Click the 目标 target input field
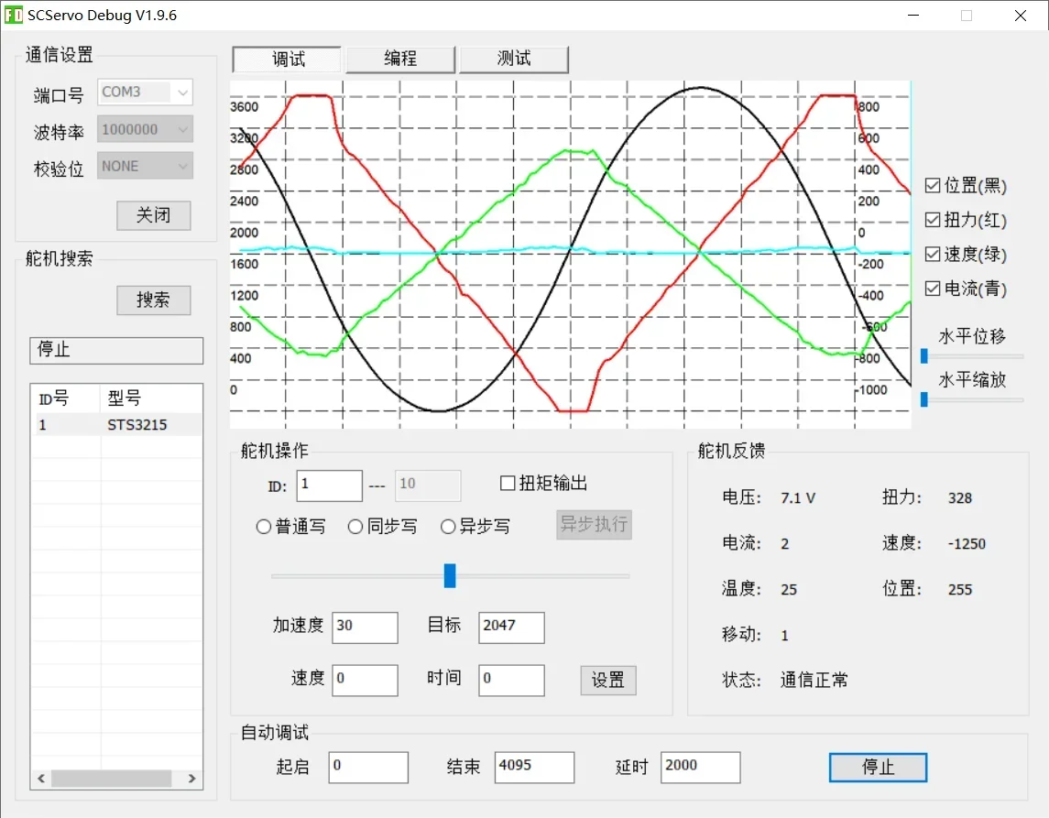This screenshot has width=1049, height=818. (511, 627)
